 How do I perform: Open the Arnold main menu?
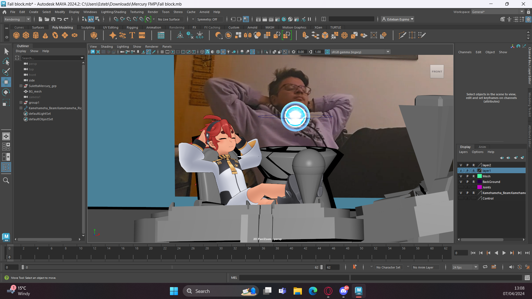[204, 12]
